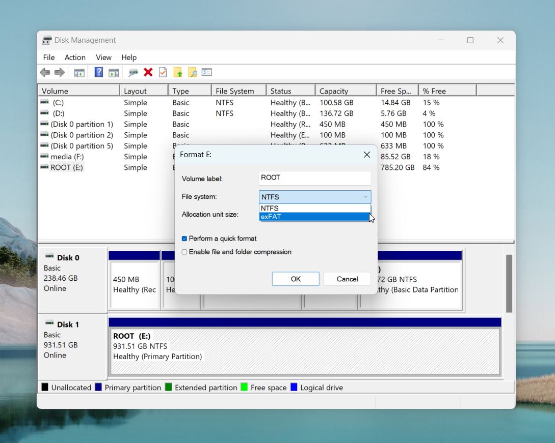Click the 785.20 GB free space cell

click(x=398, y=167)
